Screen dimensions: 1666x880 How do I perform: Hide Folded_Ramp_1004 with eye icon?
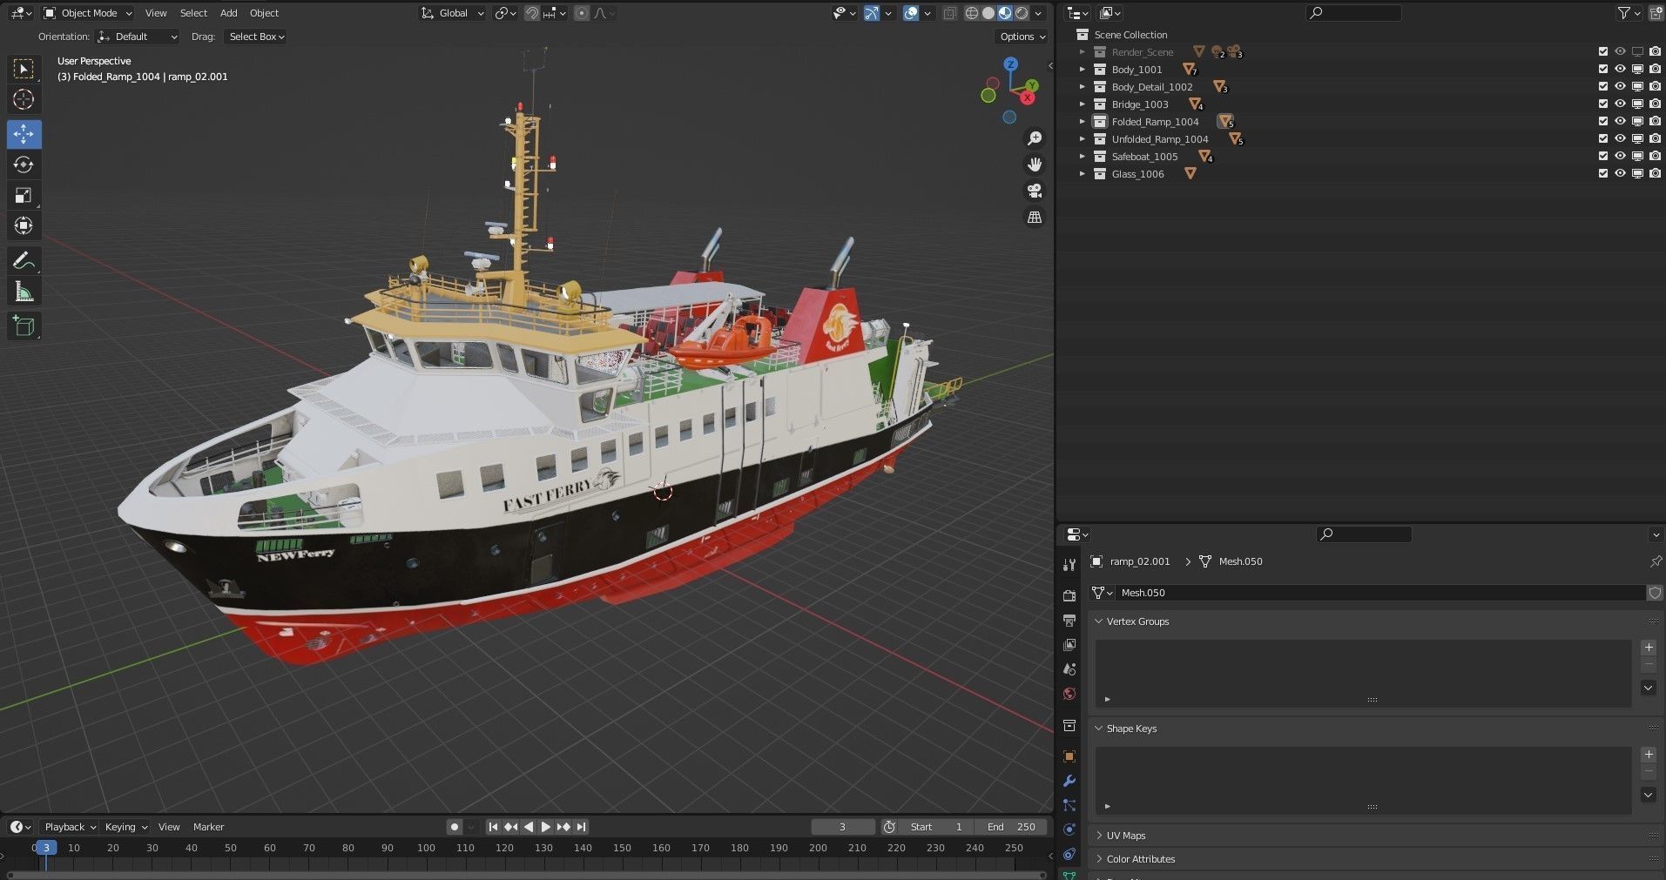(1620, 122)
